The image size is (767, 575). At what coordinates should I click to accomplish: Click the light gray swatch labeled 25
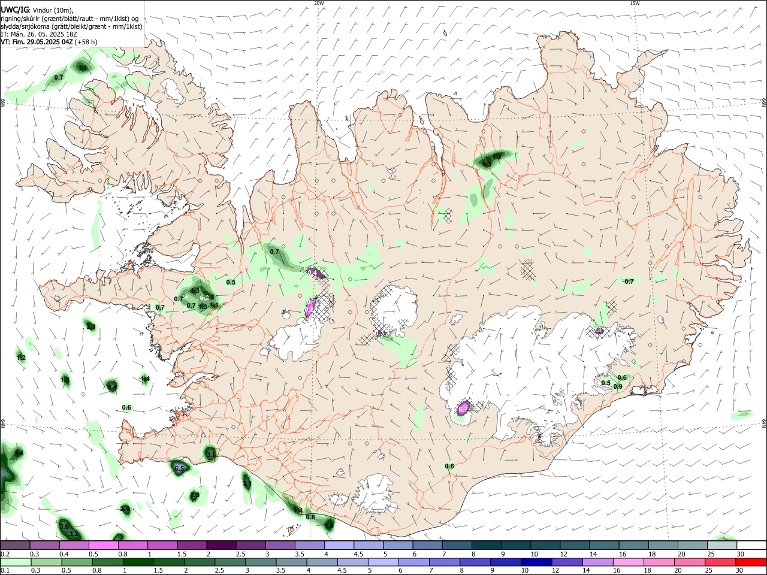[722, 546]
